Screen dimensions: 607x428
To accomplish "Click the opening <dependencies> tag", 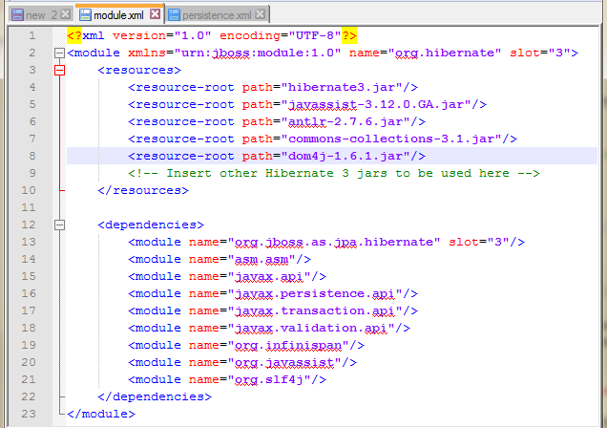I will [151, 225].
